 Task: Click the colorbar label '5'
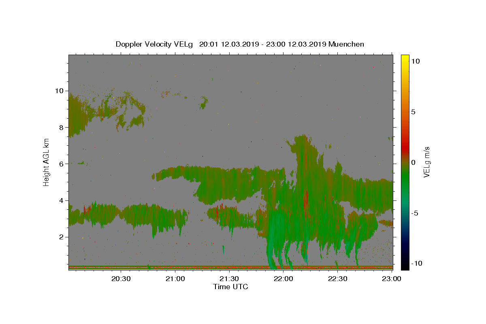(413, 112)
